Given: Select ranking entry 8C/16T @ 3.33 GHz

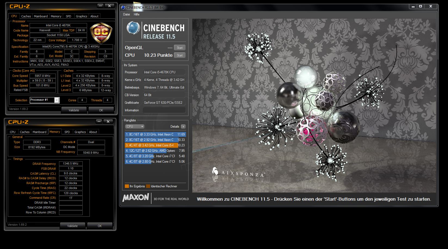Looking at the screenshot, I should (155, 134).
